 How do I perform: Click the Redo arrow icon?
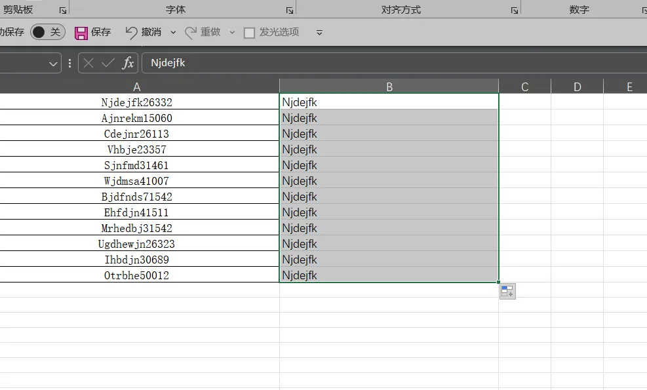click(x=190, y=33)
